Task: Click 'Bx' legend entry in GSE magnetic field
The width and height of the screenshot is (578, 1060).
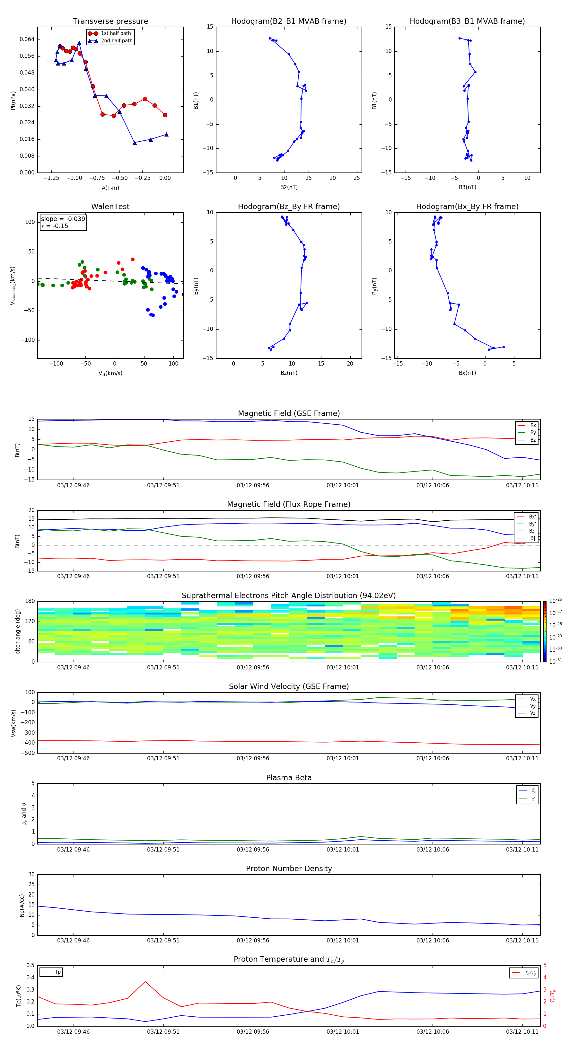Action: click(527, 426)
